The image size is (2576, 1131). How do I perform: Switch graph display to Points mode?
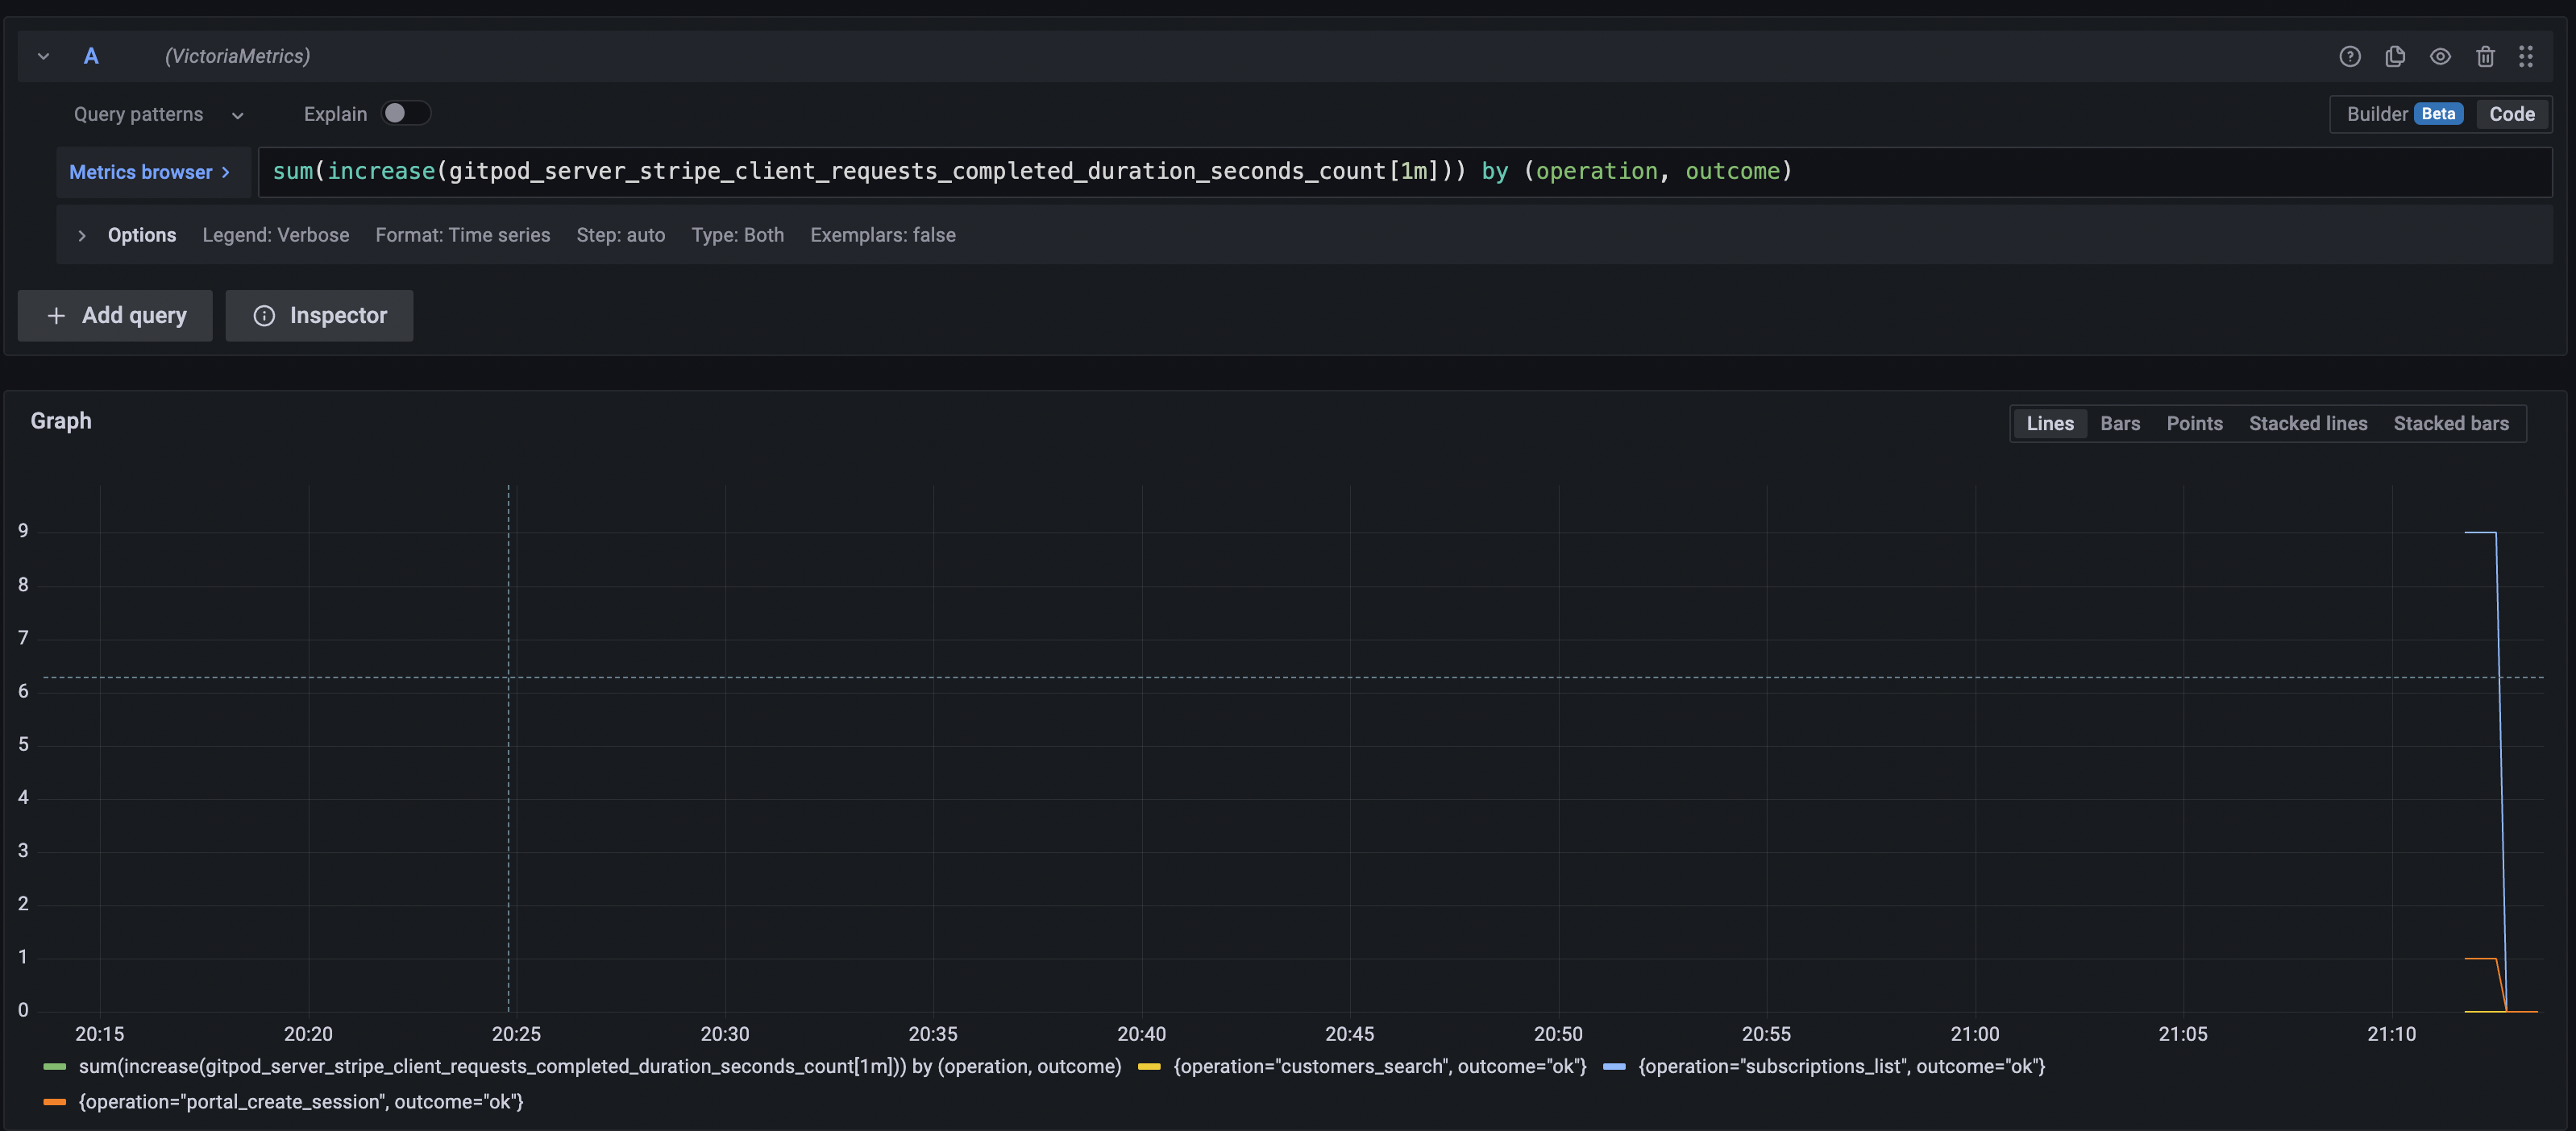click(2194, 423)
